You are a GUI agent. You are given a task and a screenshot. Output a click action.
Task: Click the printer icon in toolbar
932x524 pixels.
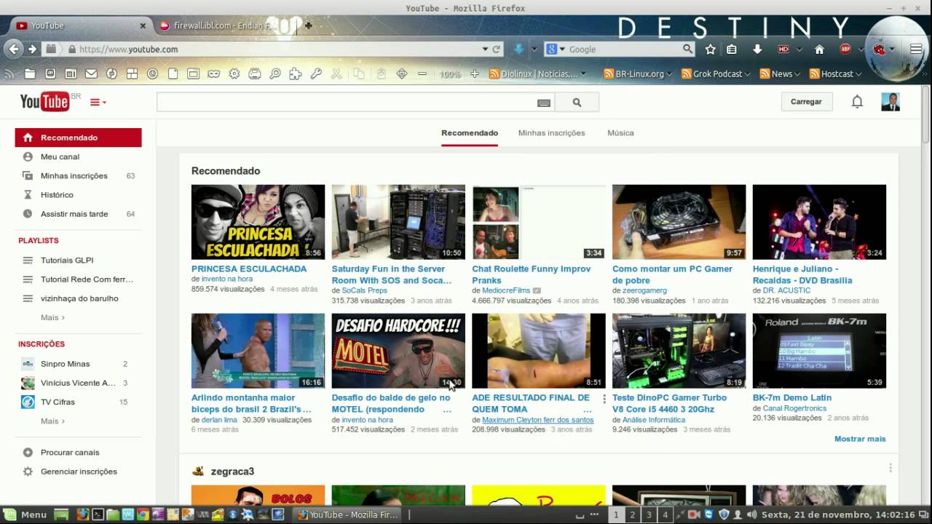pos(255,74)
